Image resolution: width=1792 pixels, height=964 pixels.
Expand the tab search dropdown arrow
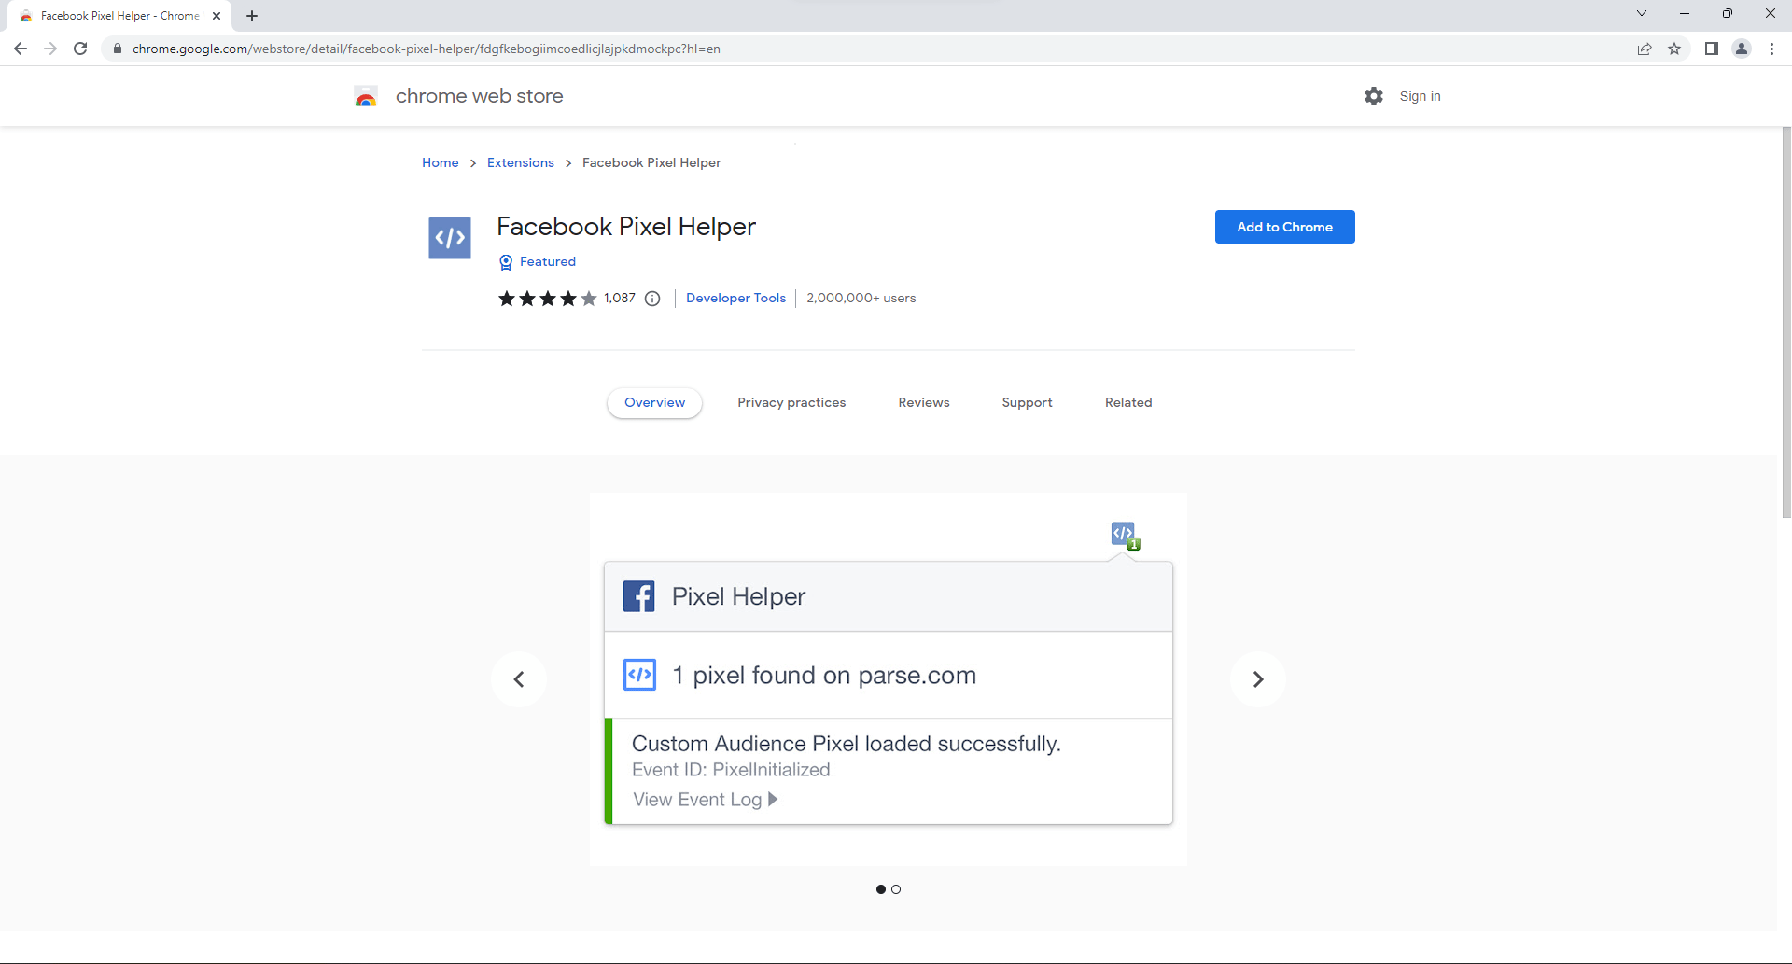click(x=1641, y=14)
